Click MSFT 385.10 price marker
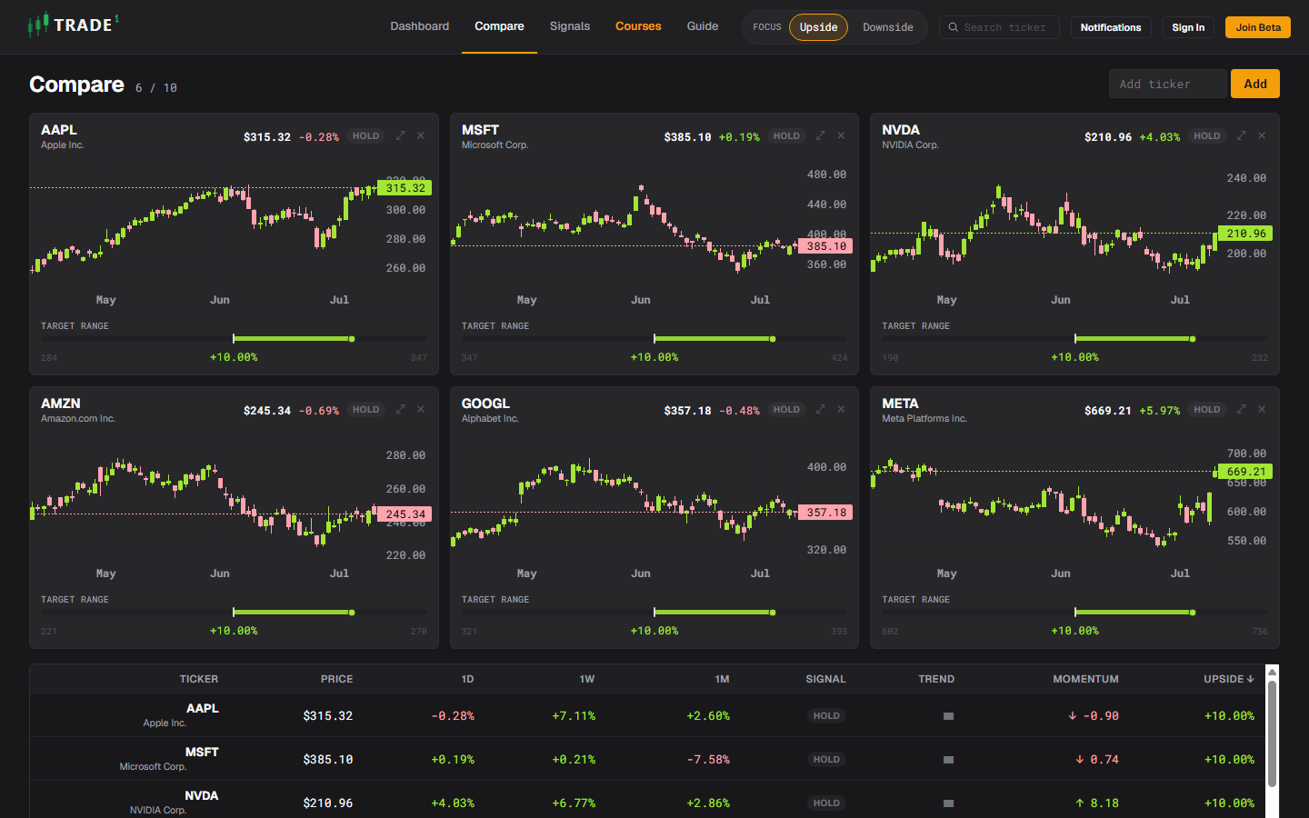 click(x=825, y=245)
